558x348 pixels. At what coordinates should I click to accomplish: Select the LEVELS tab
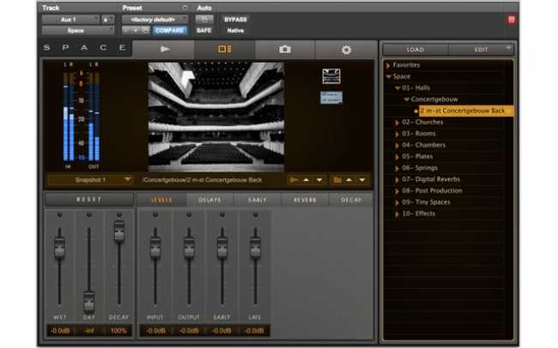[x=161, y=200]
